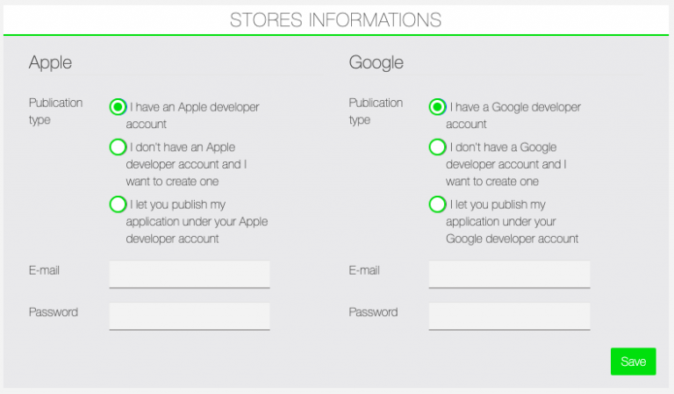This screenshot has width=674, height=394.
Task: Click the 'Stores Informations' header title
Action: click(x=336, y=19)
